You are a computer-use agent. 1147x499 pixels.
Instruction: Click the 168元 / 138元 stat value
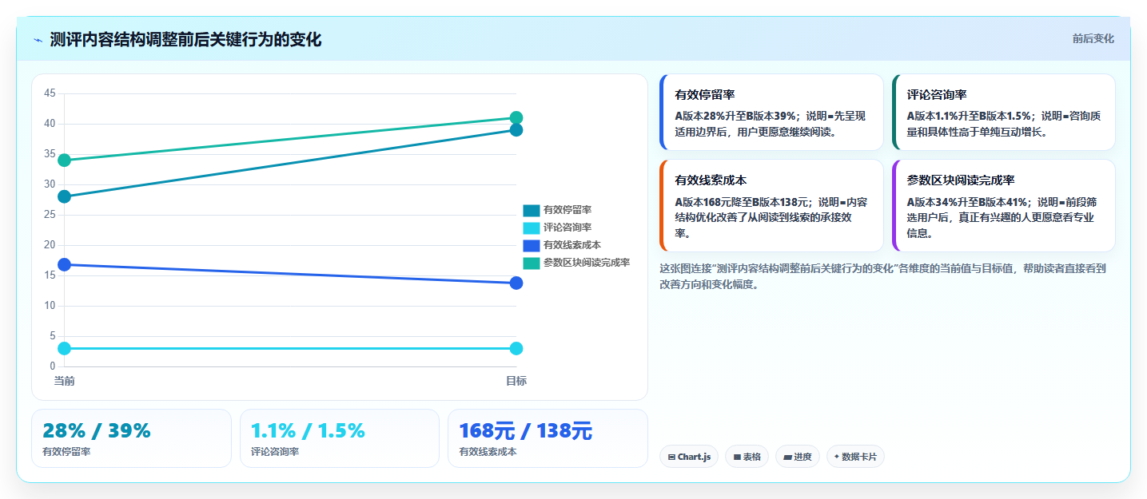coord(525,430)
